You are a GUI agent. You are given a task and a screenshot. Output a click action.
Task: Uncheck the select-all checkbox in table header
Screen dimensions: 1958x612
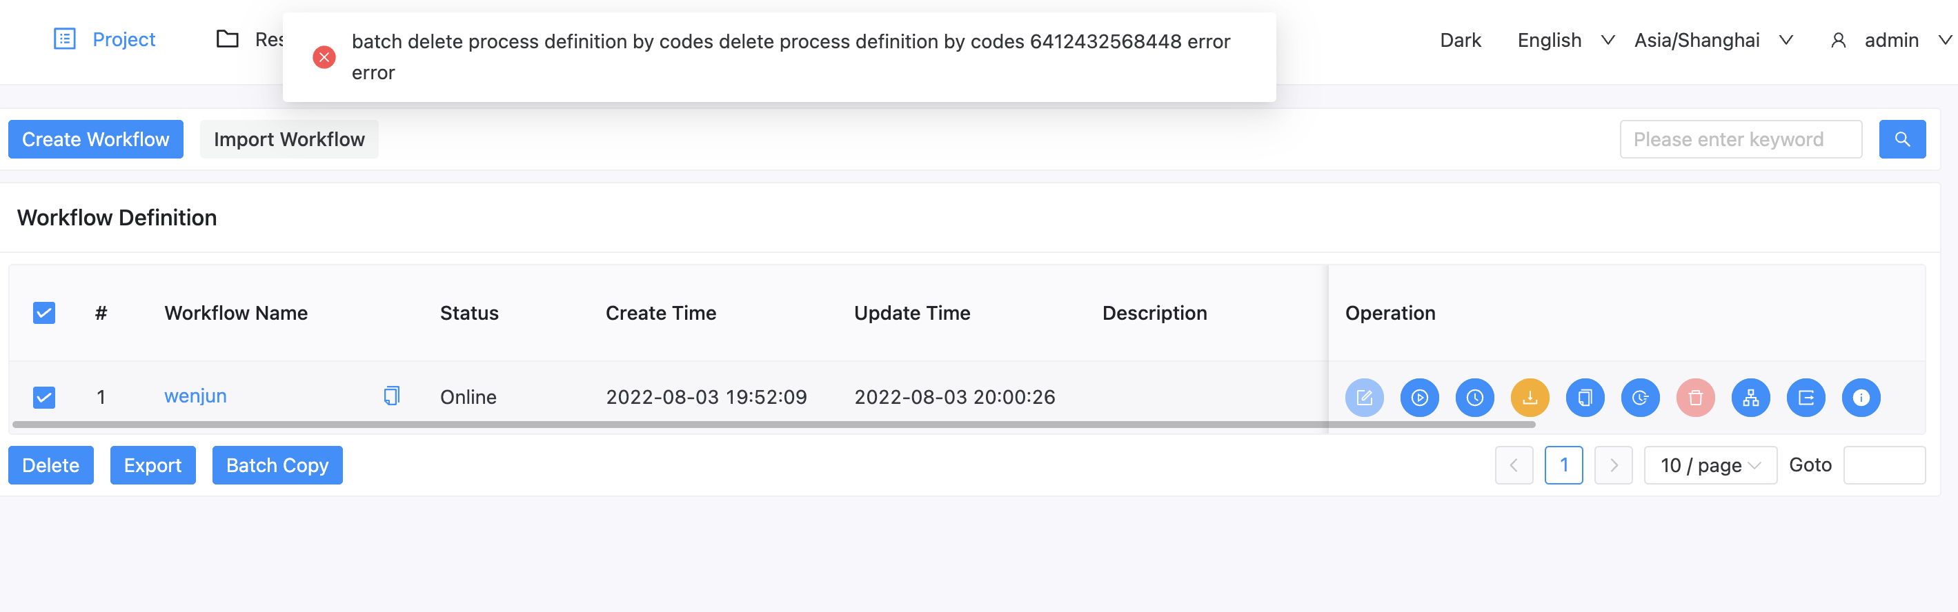coord(43,312)
